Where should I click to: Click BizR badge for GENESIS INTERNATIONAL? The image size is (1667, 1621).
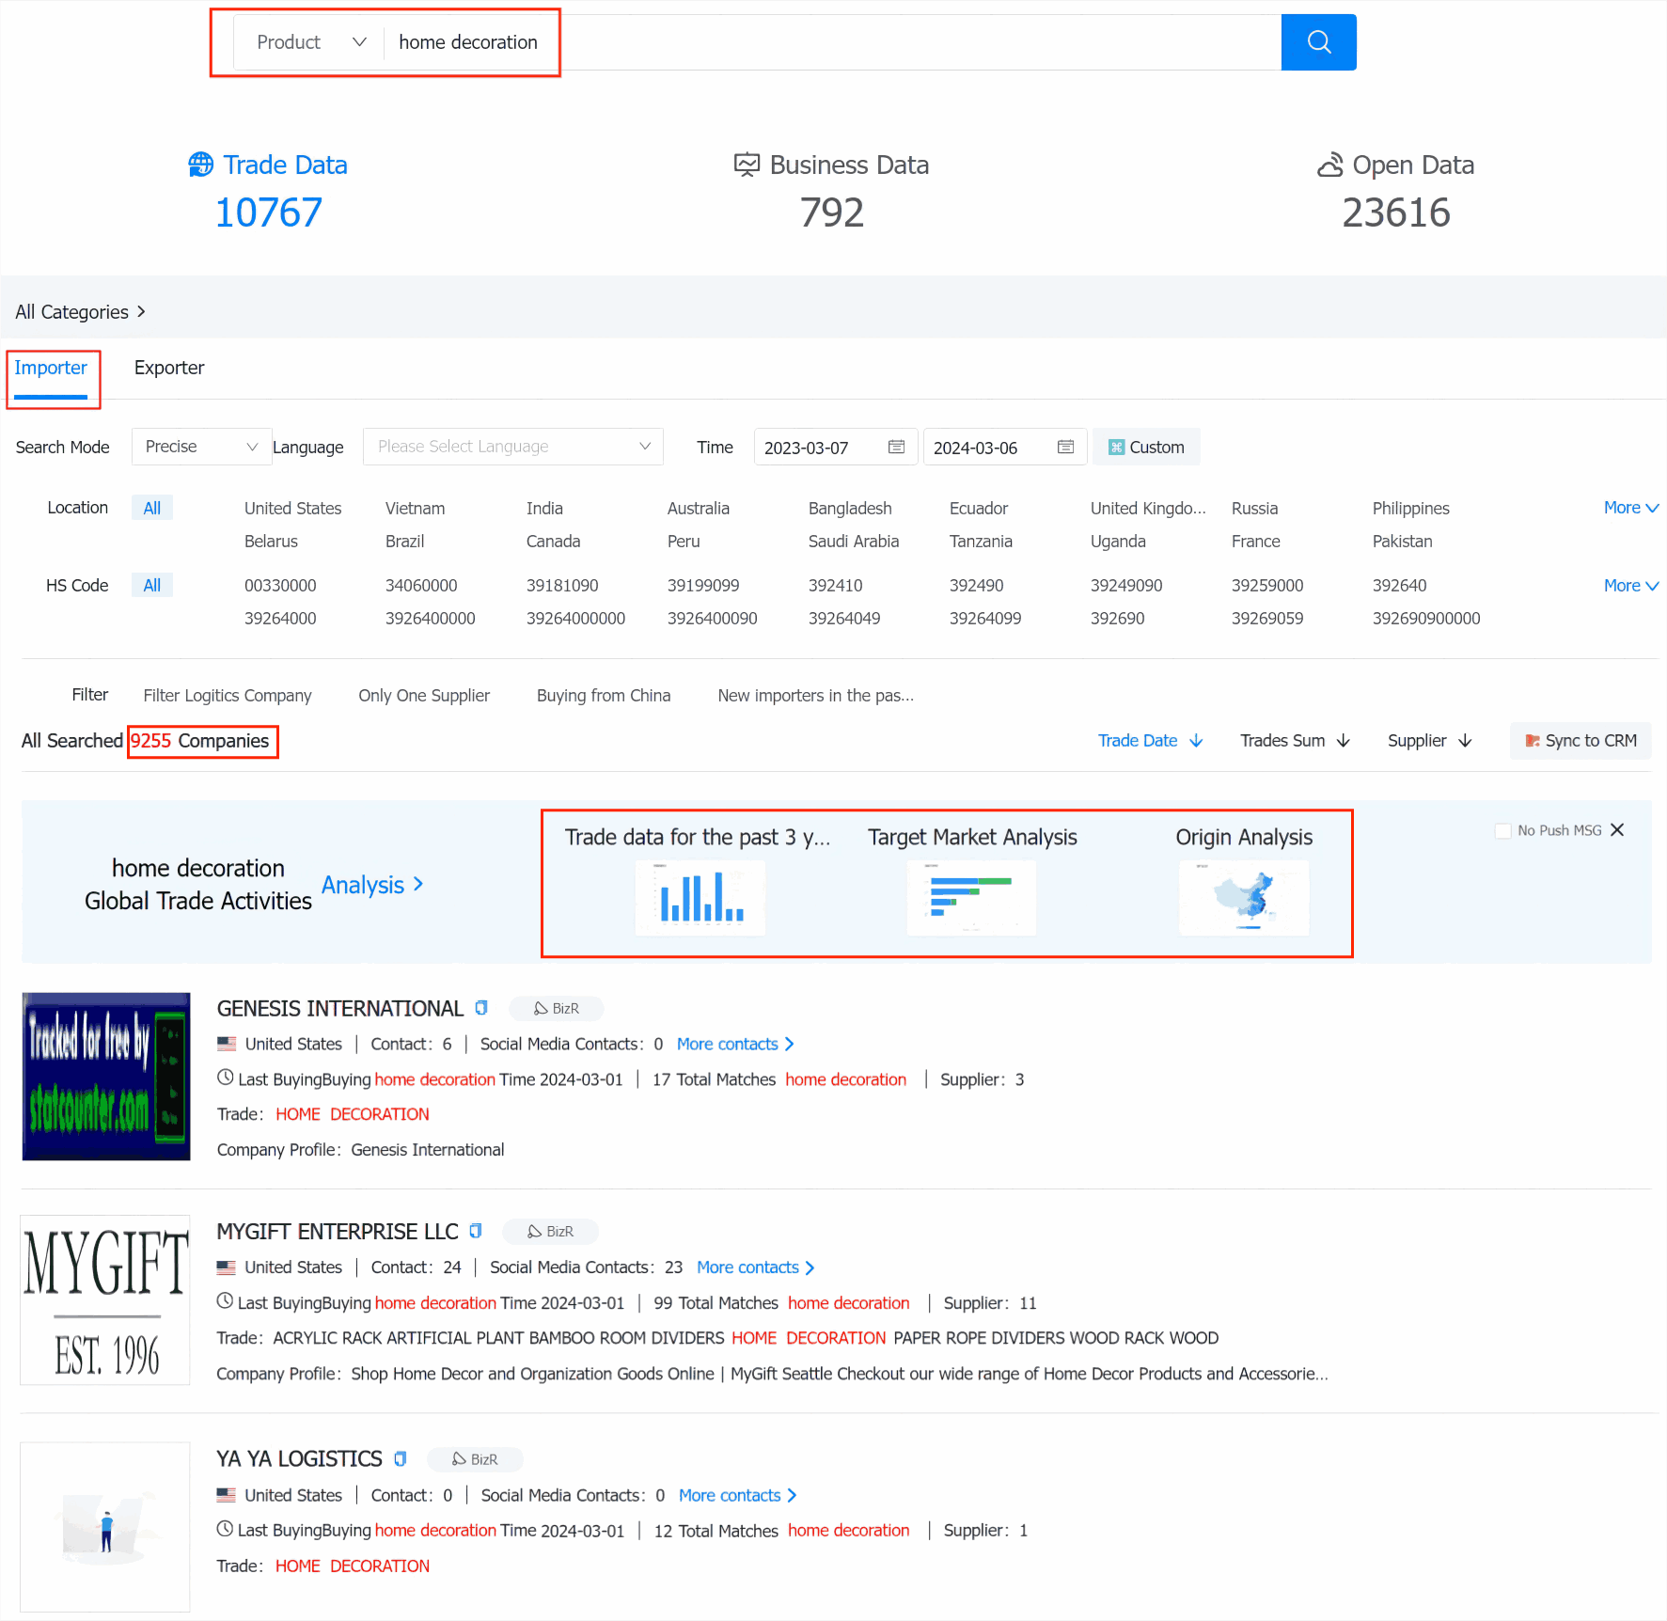pos(557,1008)
